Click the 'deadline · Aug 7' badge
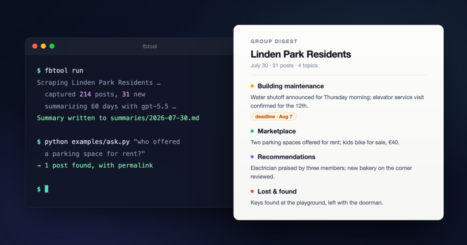The image size is (467, 245). [x=274, y=117]
